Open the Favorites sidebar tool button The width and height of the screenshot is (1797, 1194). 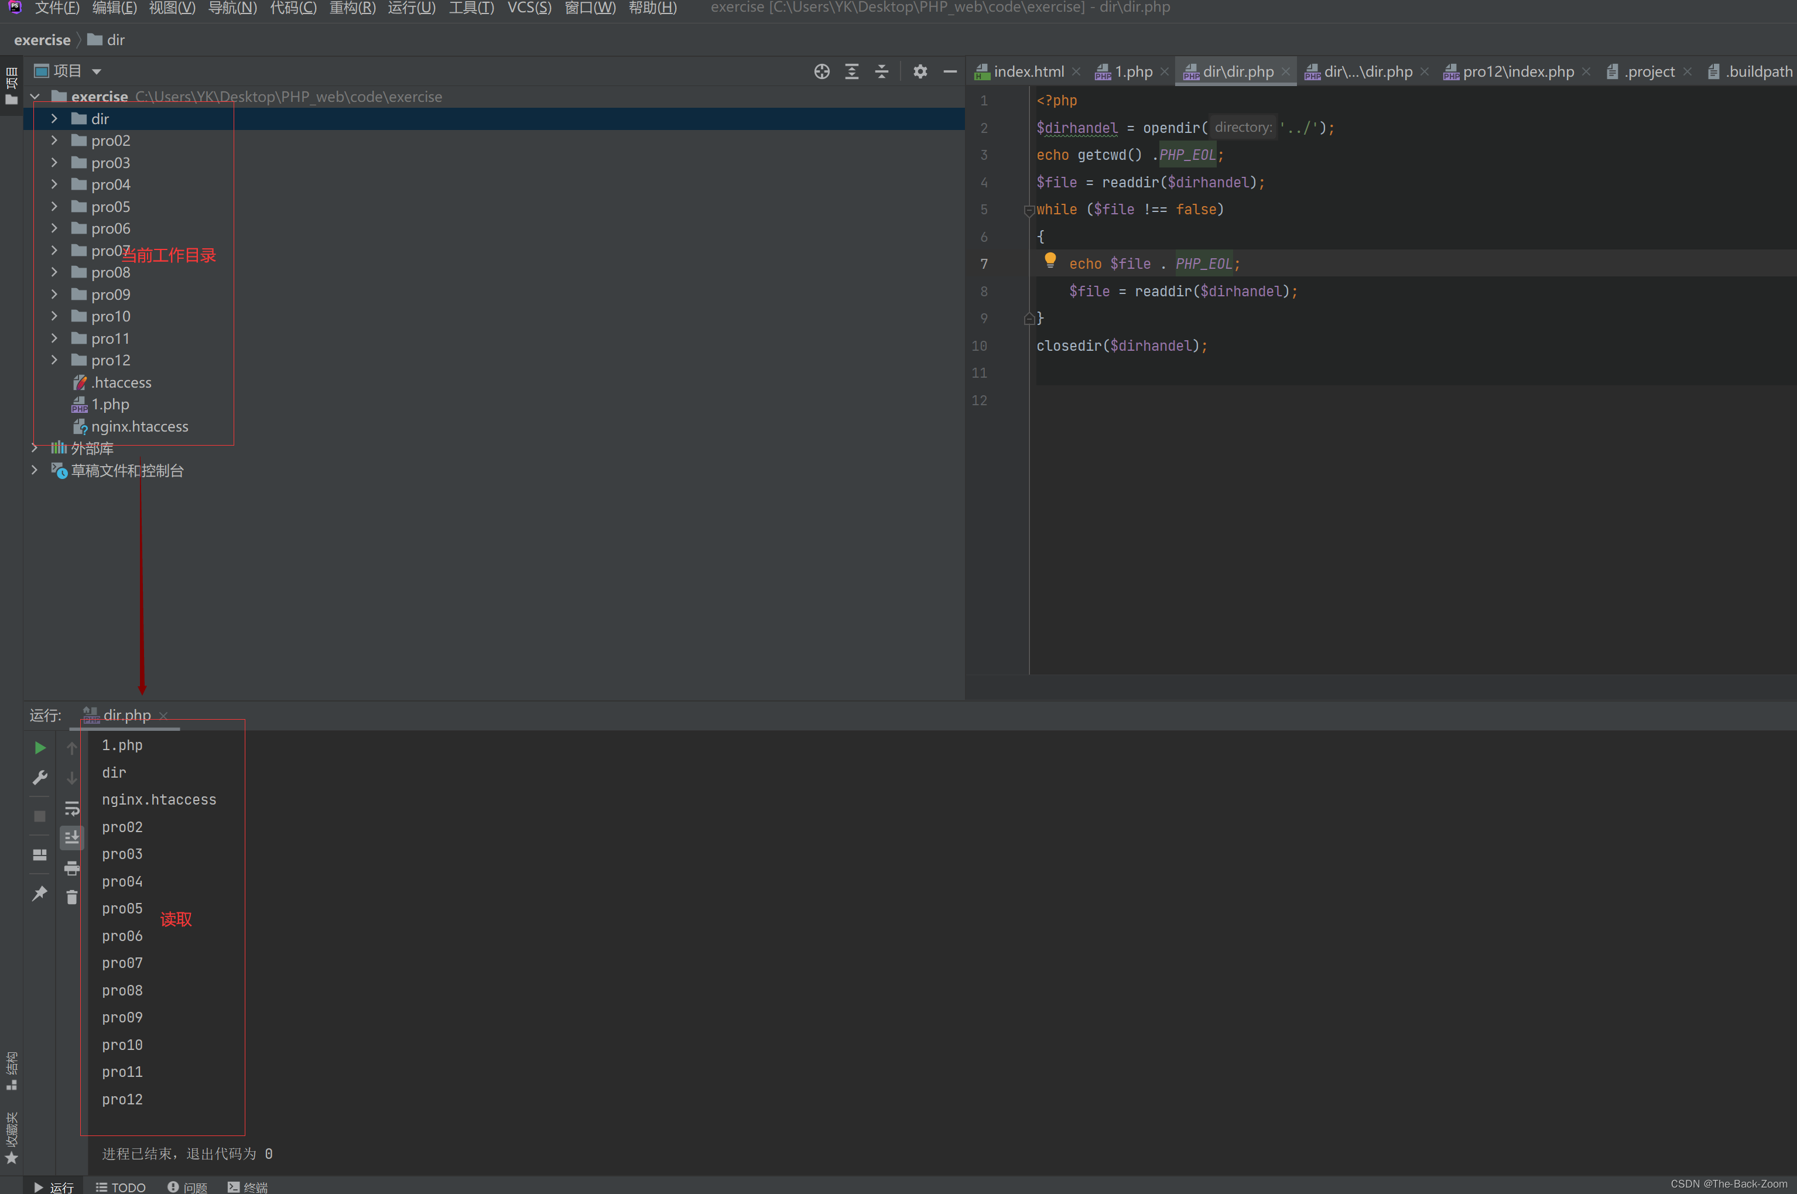tap(12, 1138)
